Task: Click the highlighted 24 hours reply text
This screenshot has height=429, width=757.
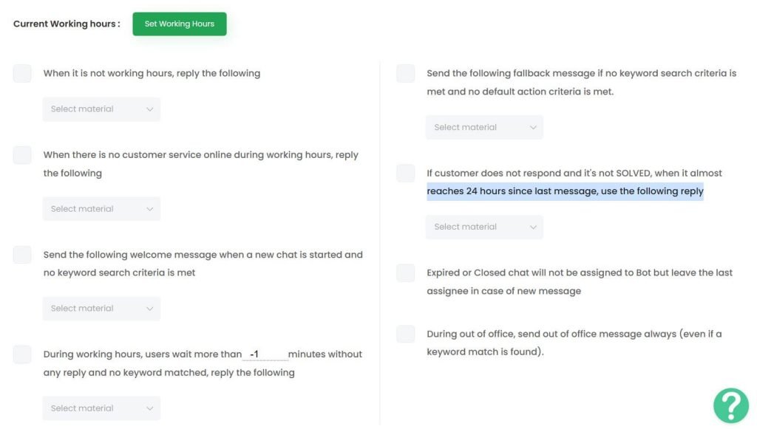Action: (565, 191)
